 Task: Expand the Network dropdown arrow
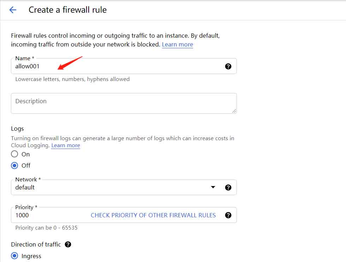pos(213,187)
